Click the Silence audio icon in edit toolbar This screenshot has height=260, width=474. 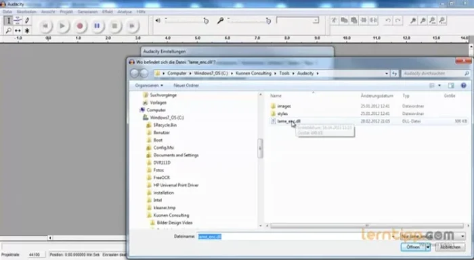pos(374,20)
